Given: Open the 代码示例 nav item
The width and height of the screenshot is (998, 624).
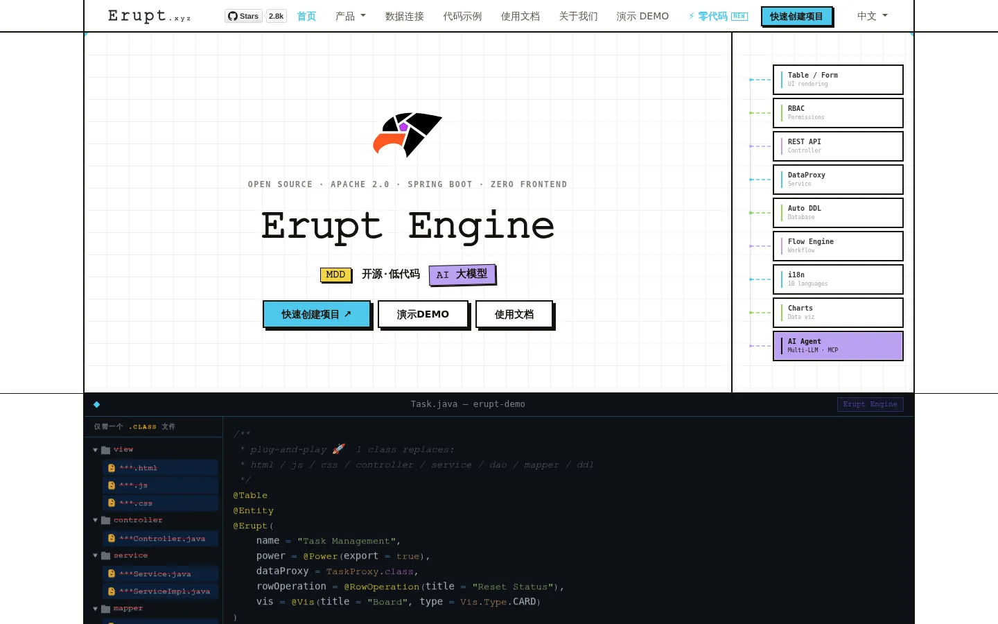Looking at the screenshot, I should (462, 16).
